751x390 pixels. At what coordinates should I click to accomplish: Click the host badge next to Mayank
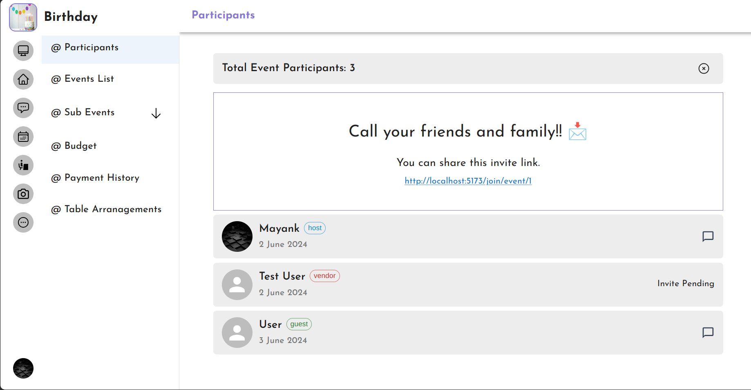point(315,228)
